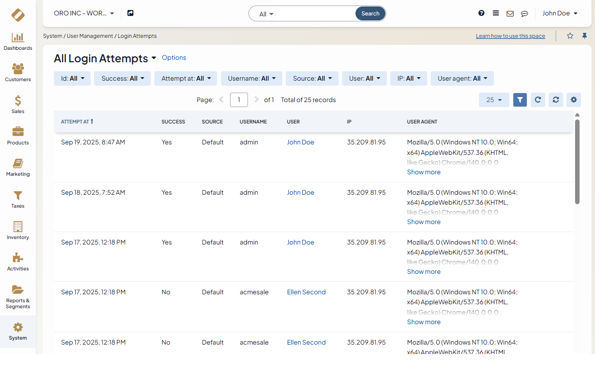Open the Ellen Second user link

click(x=306, y=292)
